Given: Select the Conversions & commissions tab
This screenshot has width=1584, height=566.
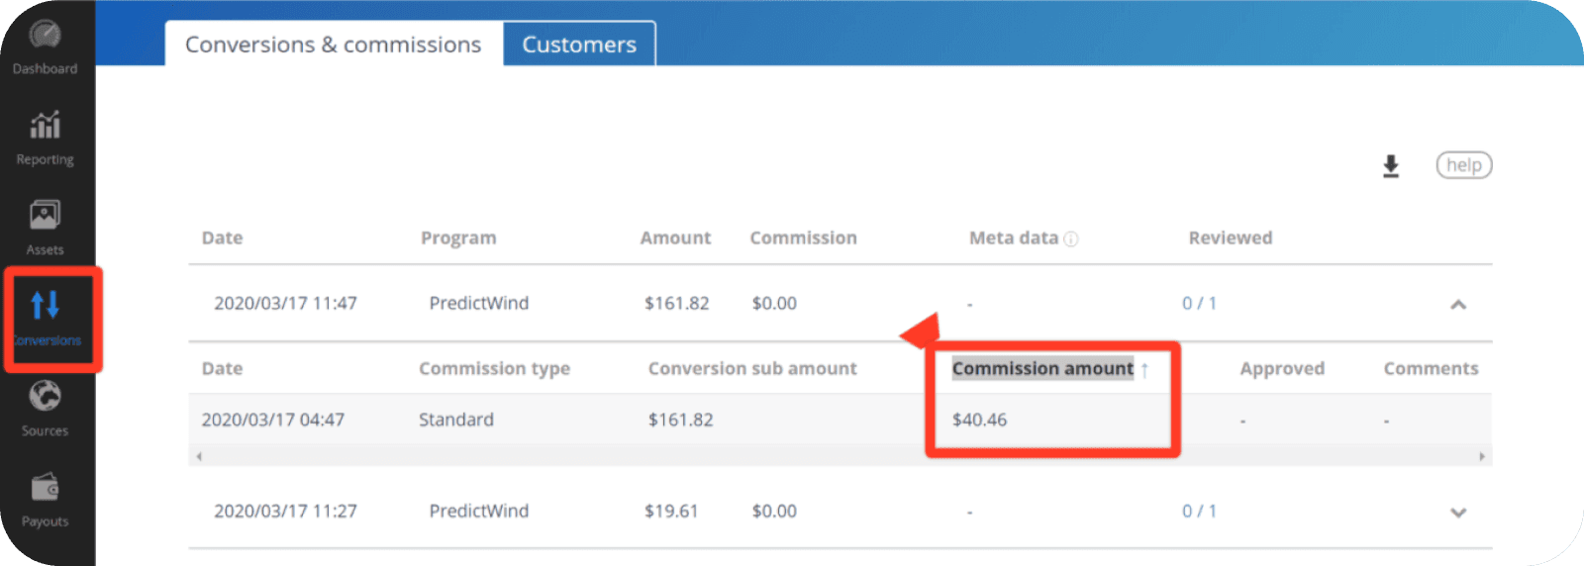Looking at the screenshot, I should [333, 45].
